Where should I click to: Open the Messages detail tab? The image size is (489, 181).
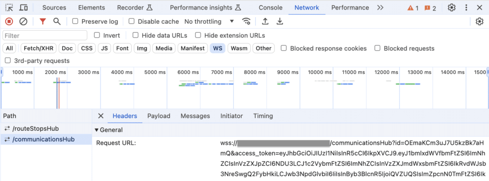click(x=195, y=116)
